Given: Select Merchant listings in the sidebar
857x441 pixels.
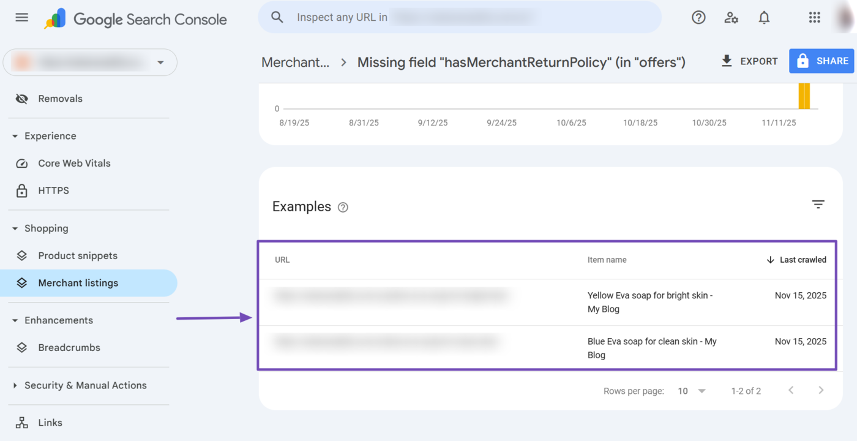Looking at the screenshot, I should 78,282.
